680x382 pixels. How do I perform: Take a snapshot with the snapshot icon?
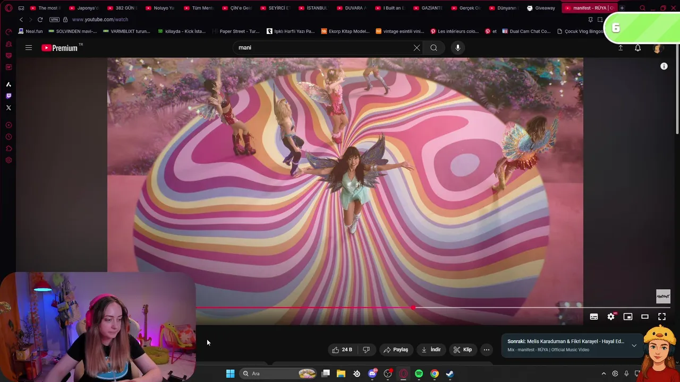tap(600, 20)
